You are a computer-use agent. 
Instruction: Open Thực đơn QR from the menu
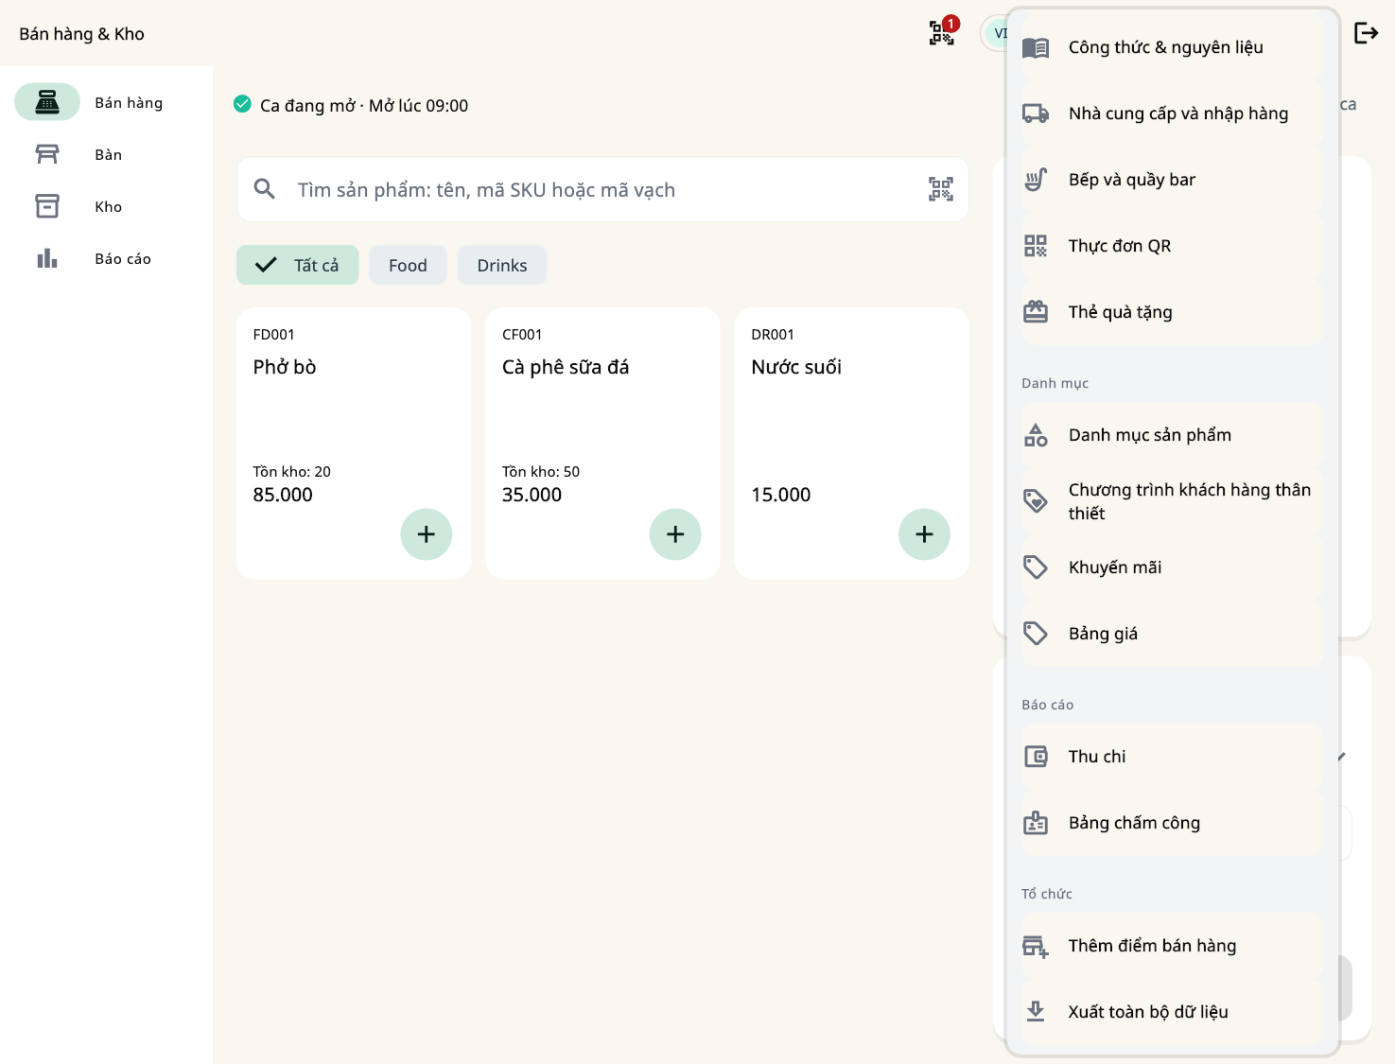click(1172, 246)
